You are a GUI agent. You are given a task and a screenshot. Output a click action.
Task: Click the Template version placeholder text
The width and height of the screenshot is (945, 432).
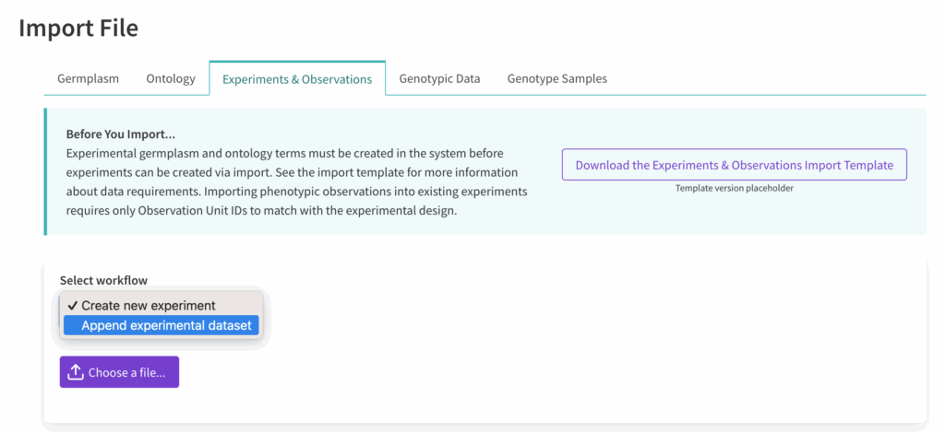coord(734,188)
